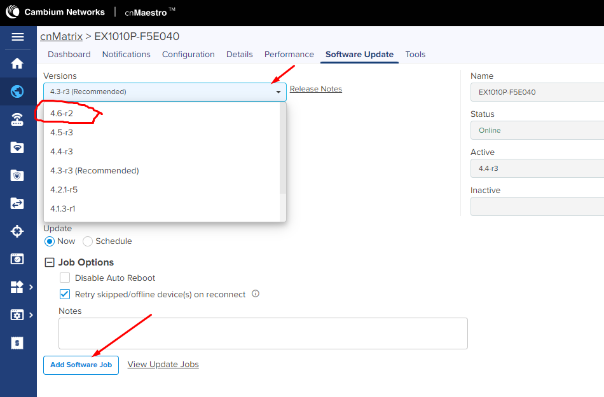This screenshot has width=604, height=397.
Task: Open the Performance tab
Action: click(x=289, y=55)
